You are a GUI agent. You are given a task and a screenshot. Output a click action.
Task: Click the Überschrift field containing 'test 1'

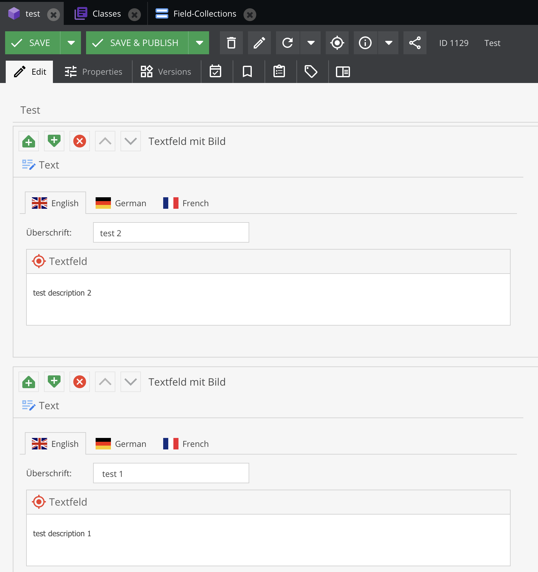(171, 473)
